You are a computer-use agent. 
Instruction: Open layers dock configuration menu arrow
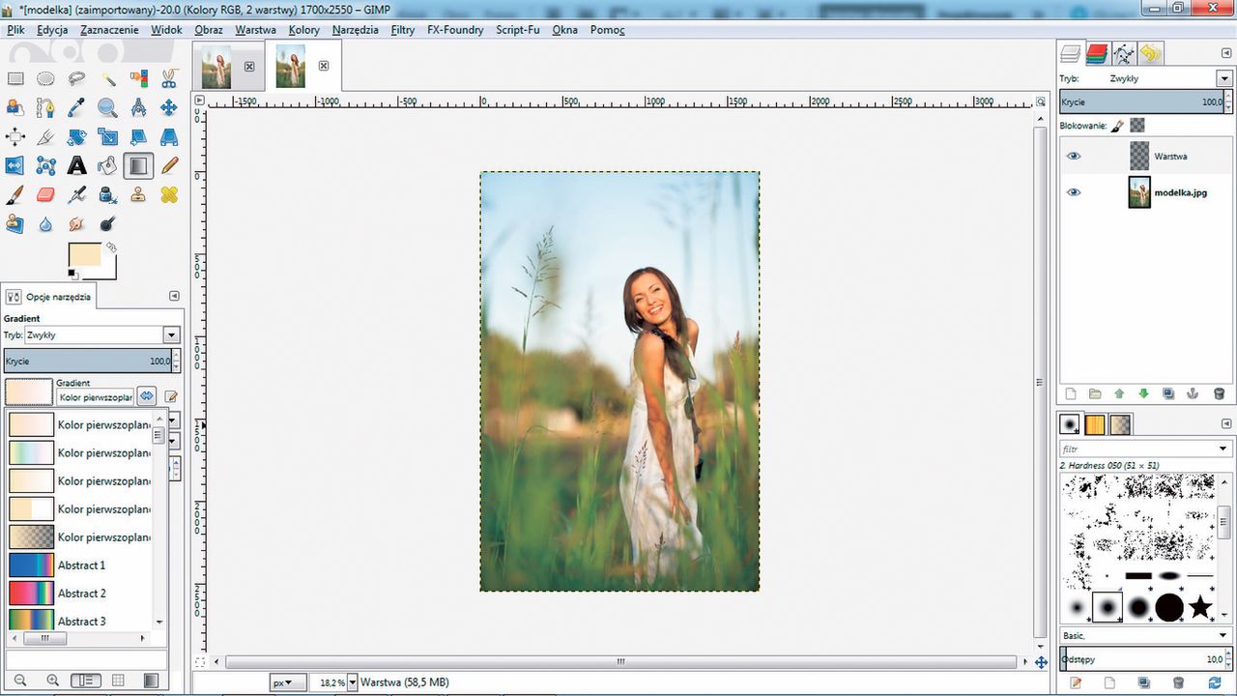(x=1224, y=54)
